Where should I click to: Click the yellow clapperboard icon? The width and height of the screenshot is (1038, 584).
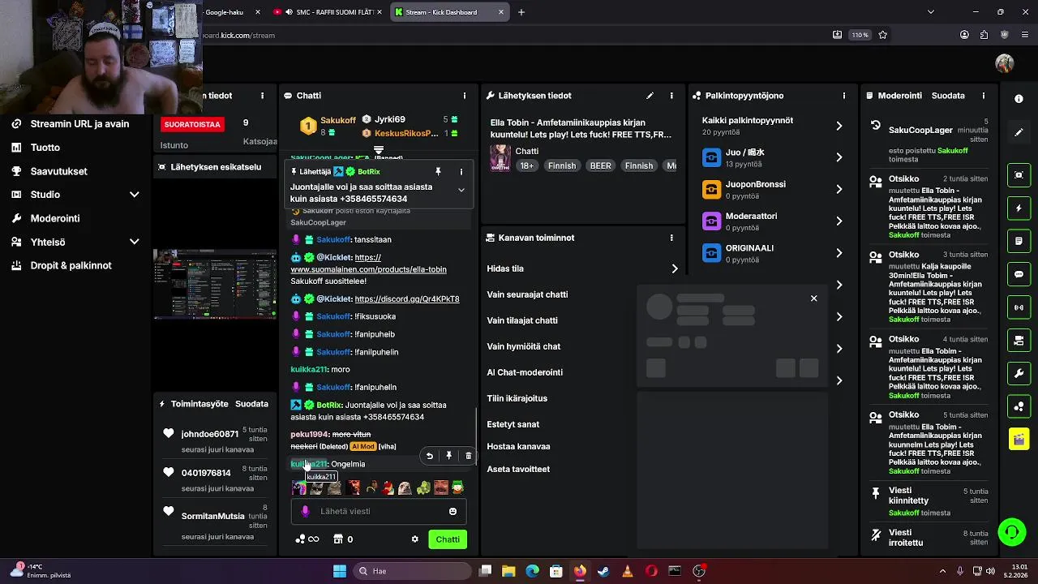(1019, 440)
